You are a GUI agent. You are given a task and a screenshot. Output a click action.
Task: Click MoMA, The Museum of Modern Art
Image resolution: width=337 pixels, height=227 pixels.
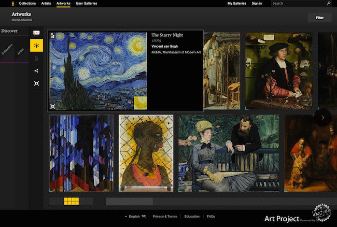tap(176, 52)
